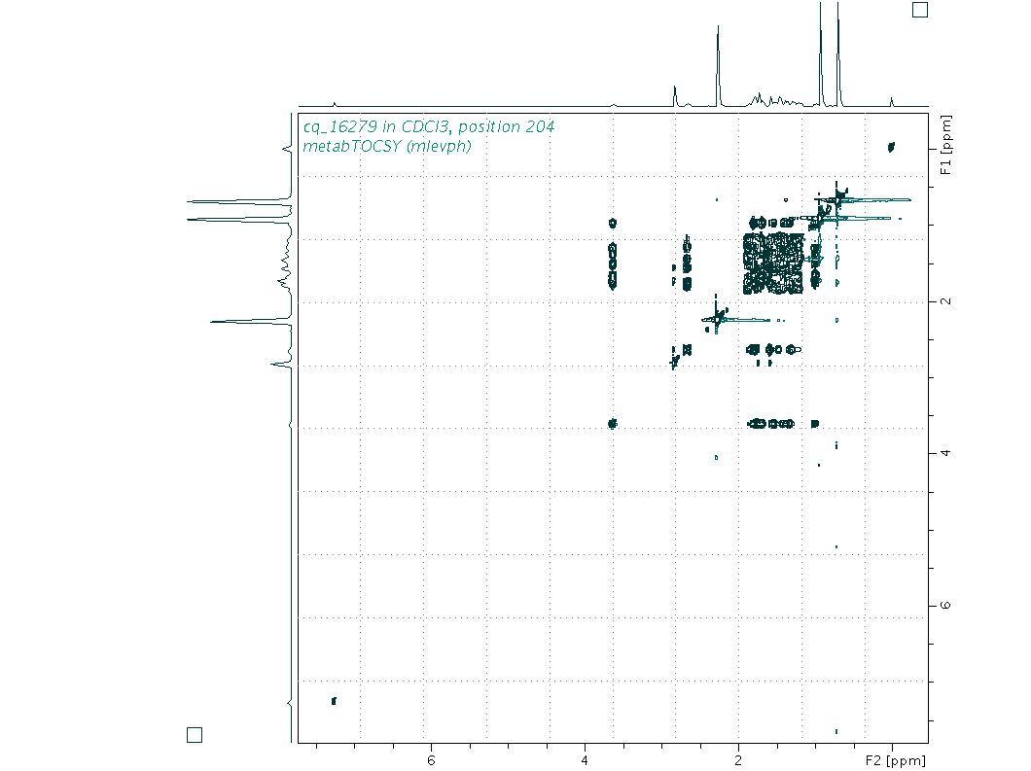Click the '4' tick label on F2 axis

(x=585, y=760)
